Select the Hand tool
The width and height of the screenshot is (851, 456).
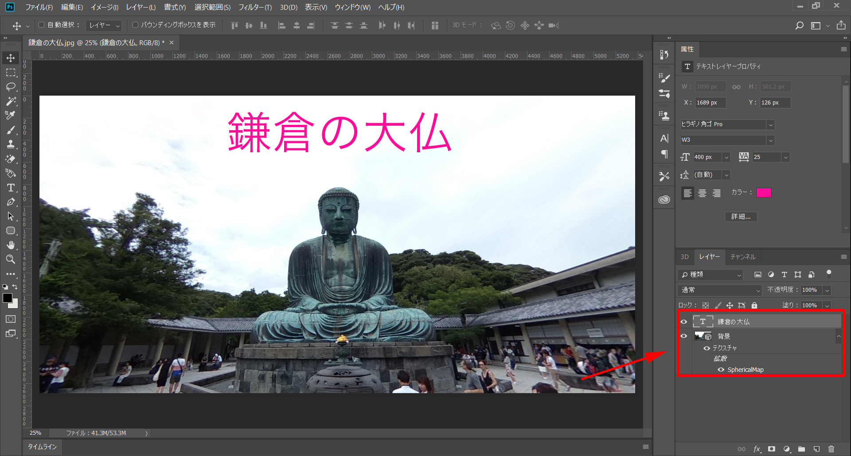[11, 245]
